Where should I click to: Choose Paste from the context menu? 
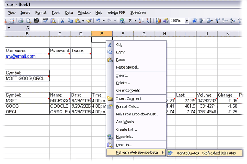click(136, 60)
